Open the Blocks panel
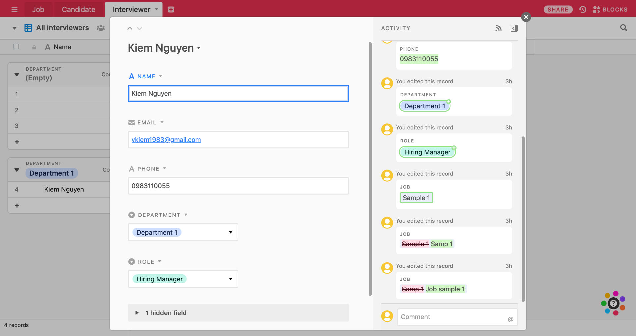Screen dimensions: 636x336 pos(610,10)
